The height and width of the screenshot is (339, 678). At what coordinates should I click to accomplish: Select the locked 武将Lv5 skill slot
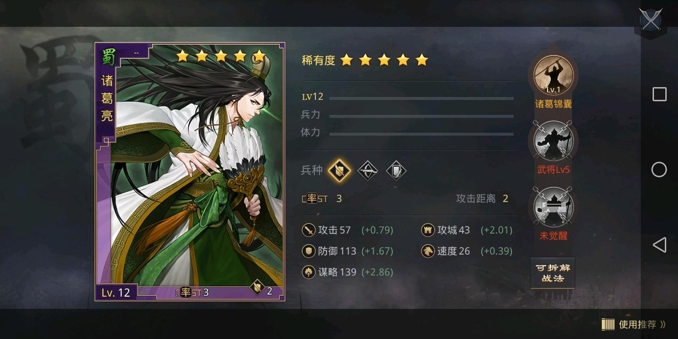click(x=553, y=141)
